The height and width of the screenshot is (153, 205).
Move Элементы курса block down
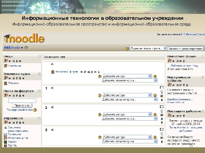20,78
